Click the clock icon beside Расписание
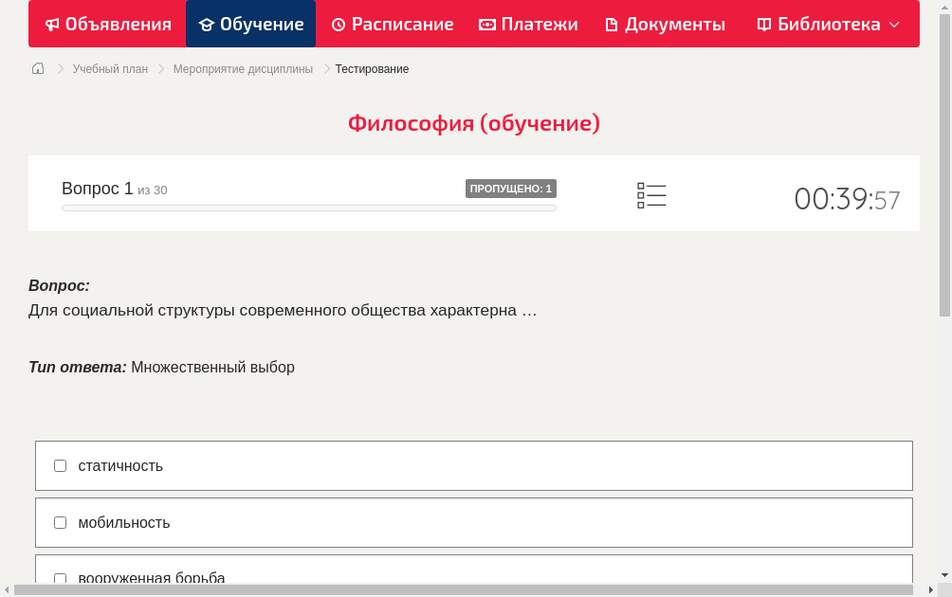The width and height of the screenshot is (952, 597). (x=337, y=24)
